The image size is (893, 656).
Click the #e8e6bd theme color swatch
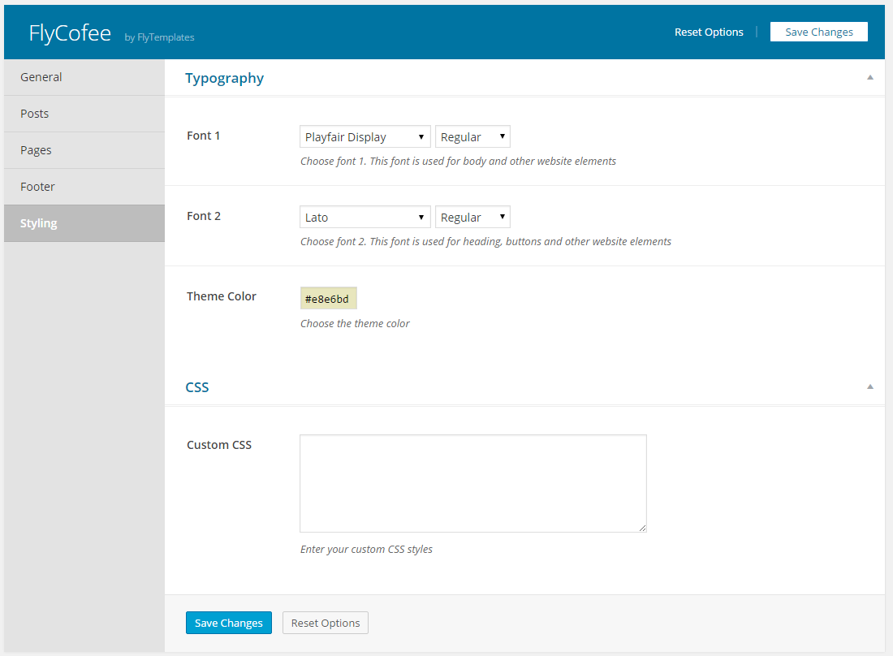[328, 299]
